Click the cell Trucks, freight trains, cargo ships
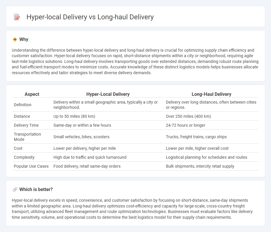Viewport: 271px width, 232px height. coord(211,137)
